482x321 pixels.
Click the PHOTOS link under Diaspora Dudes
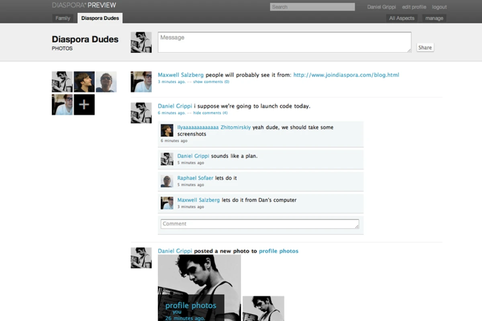62,49
